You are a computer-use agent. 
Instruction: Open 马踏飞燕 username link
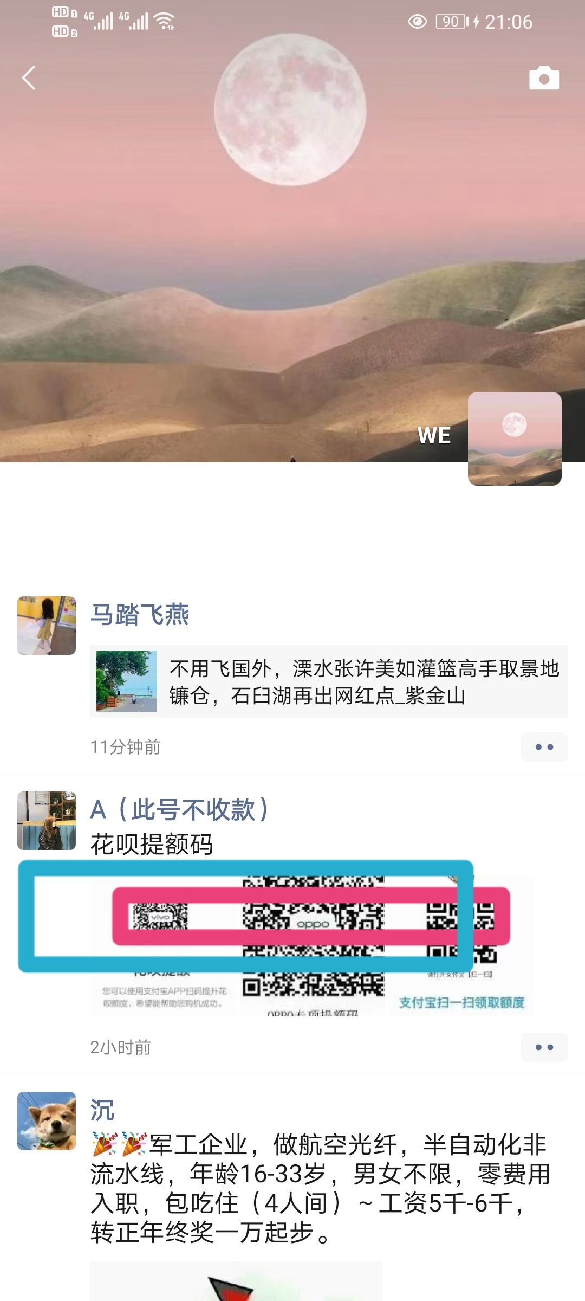[140, 614]
